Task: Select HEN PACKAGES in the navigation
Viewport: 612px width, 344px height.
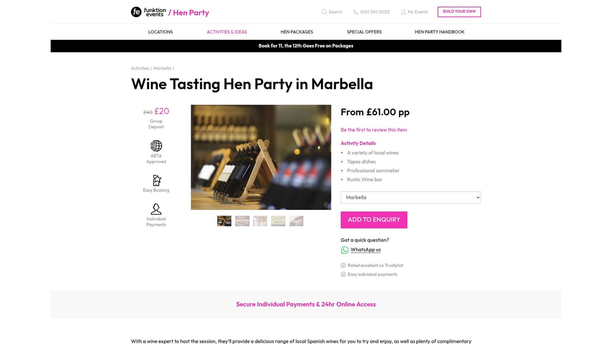Action: tap(297, 32)
